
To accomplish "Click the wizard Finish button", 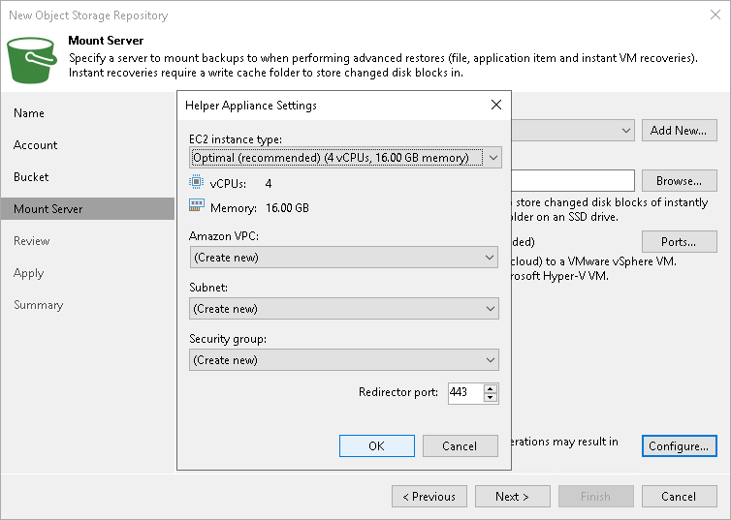I will (596, 496).
